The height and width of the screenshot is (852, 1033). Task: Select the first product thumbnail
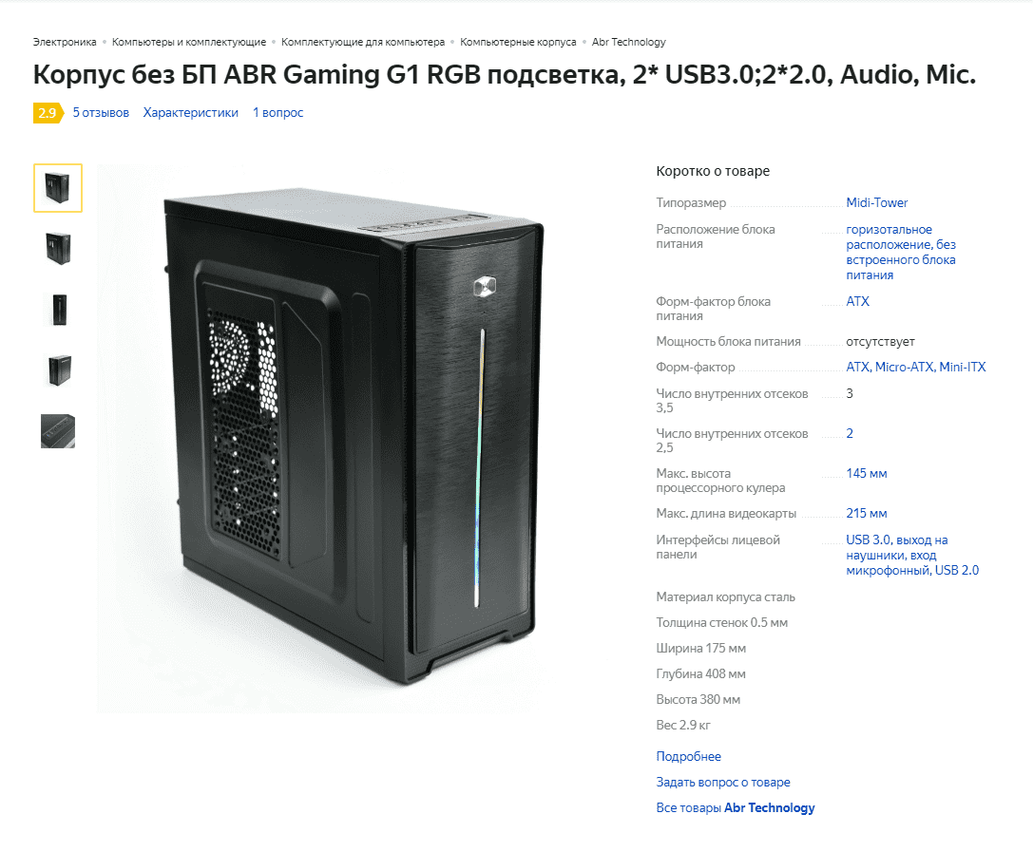(x=58, y=188)
